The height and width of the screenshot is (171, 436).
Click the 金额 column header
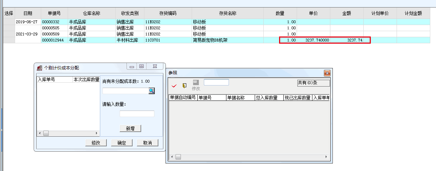pos(347,13)
